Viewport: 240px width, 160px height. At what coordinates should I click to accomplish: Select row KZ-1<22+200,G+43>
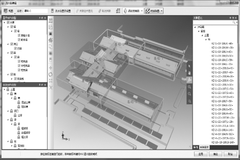point(223,68)
